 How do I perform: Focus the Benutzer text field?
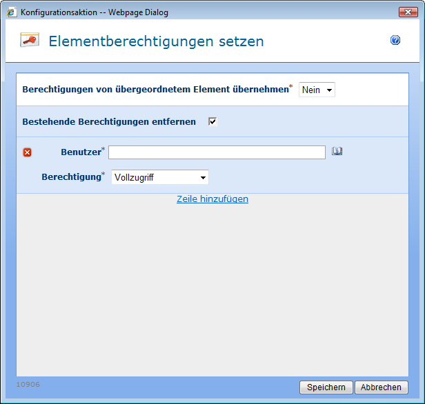[x=217, y=152]
